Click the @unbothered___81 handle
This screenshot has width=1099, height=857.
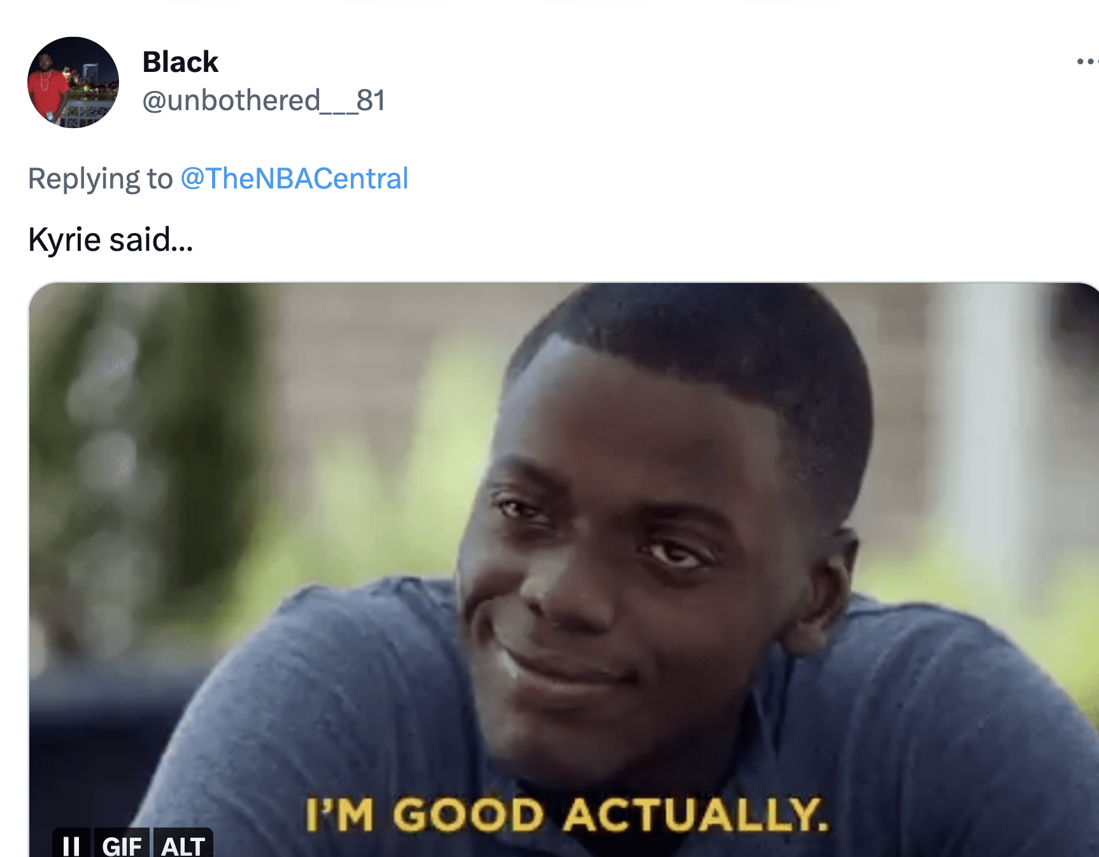(x=264, y=101)
